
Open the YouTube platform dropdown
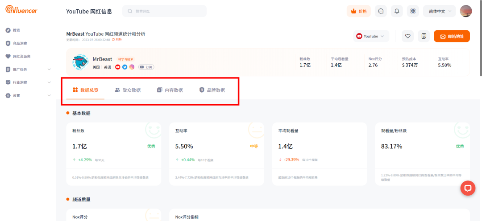(371, 36)
